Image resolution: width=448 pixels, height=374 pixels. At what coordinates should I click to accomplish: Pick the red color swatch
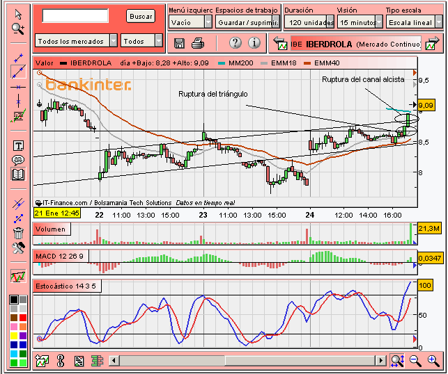click(x=23, y=318)
